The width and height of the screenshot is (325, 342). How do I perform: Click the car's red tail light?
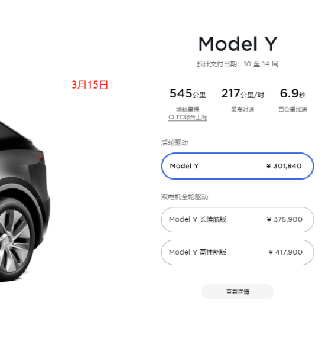(40, 158)
